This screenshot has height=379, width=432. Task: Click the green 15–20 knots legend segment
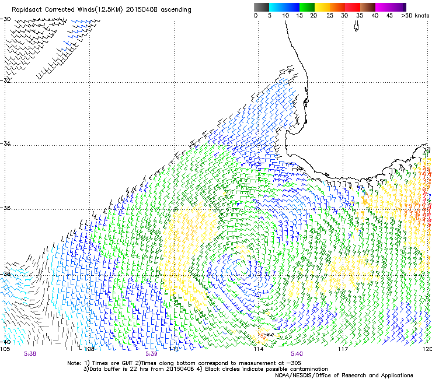coord(307,7)
